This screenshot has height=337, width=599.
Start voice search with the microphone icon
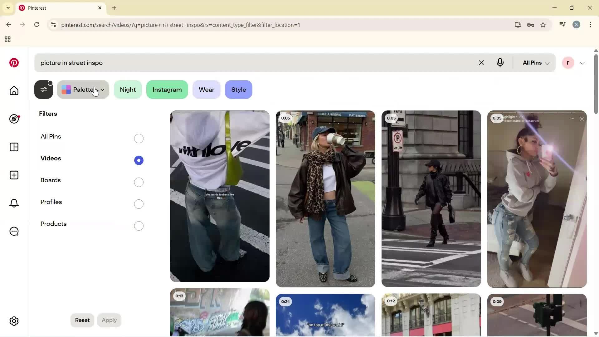pyautogui.click(x=500, y=63)
